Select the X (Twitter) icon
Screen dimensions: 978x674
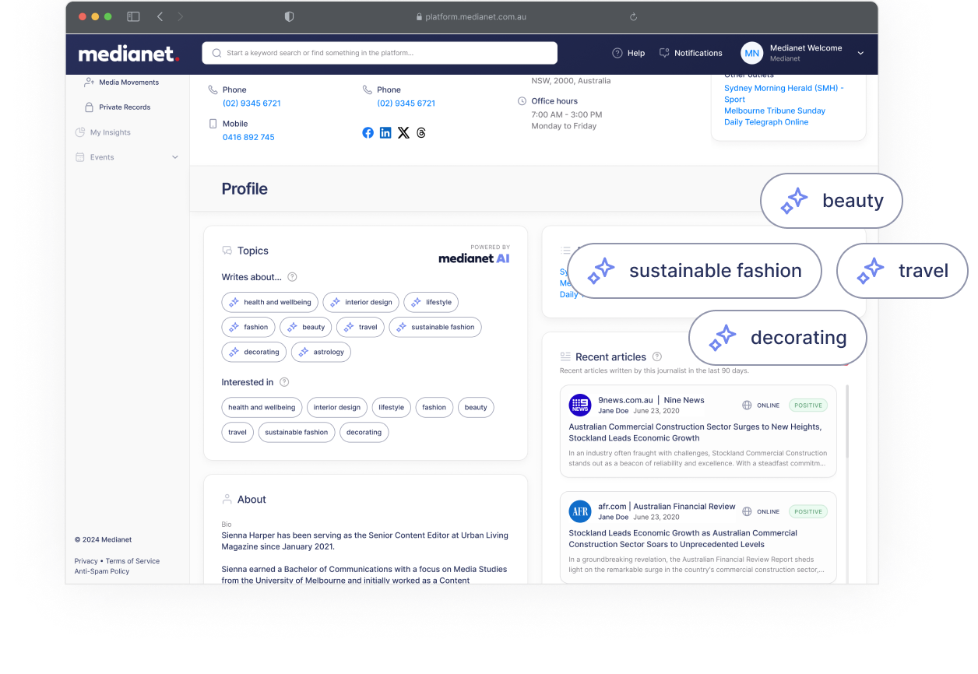[x=403, y=132]
